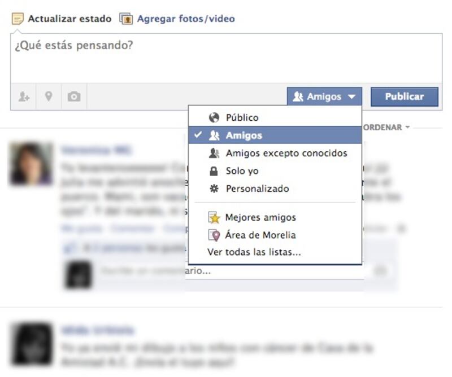Select the checked Amigos privacy option

[x=275, y=135]
